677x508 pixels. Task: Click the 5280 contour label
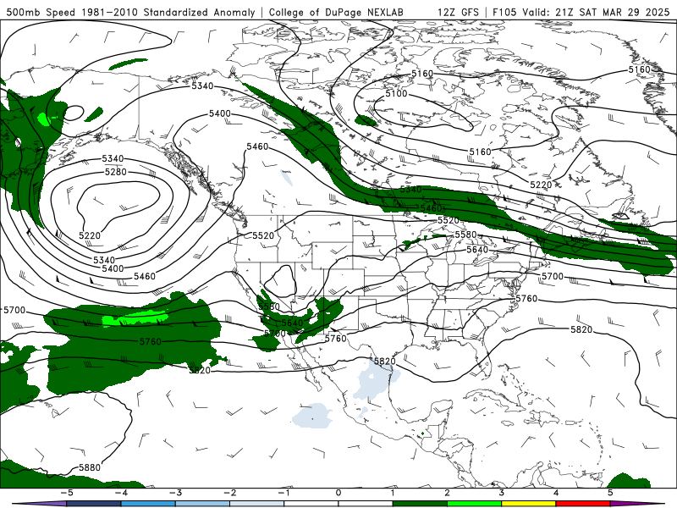pos(116,172)
